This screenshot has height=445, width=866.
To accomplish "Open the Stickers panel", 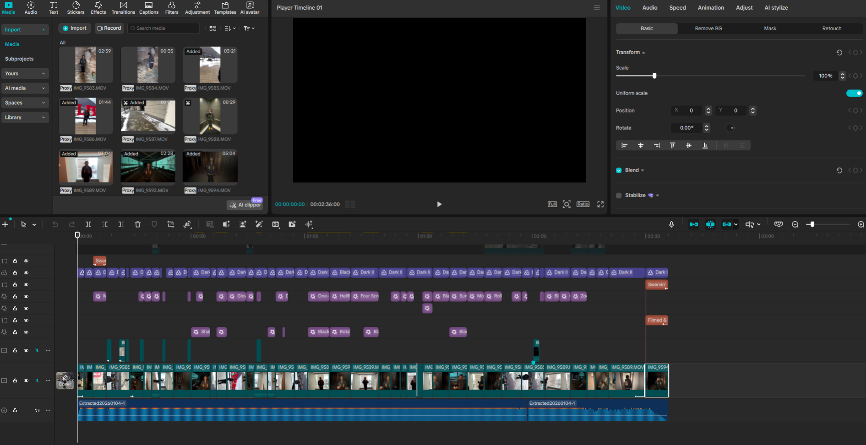I will click(x=75, y=8).
